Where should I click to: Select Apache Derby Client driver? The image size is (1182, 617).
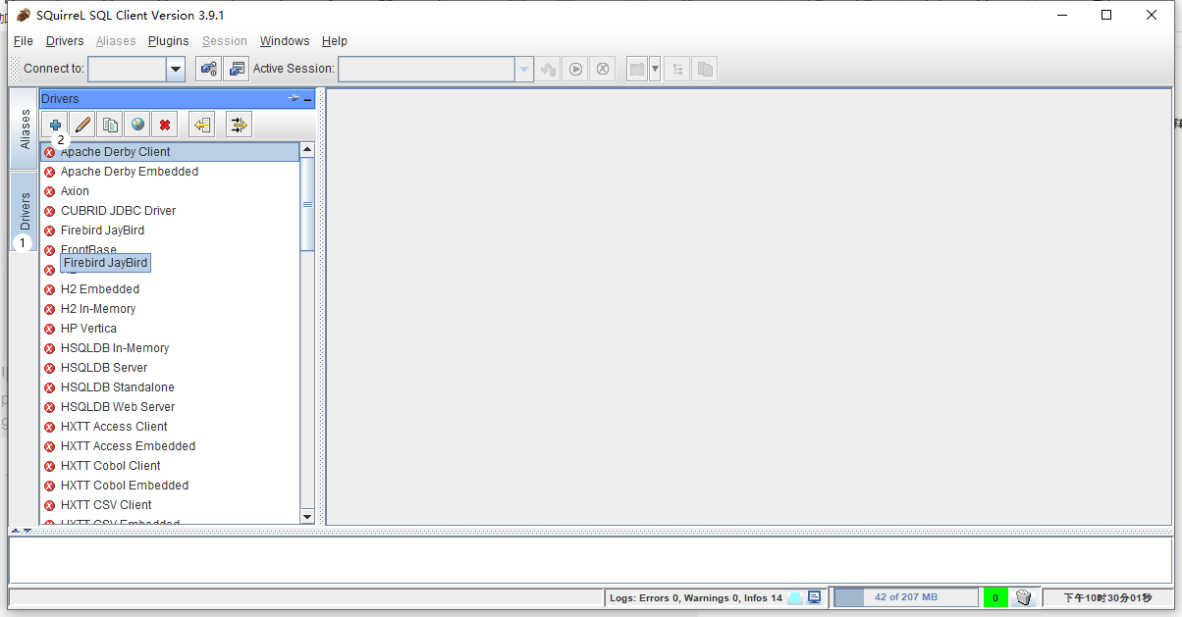(170, 152)
